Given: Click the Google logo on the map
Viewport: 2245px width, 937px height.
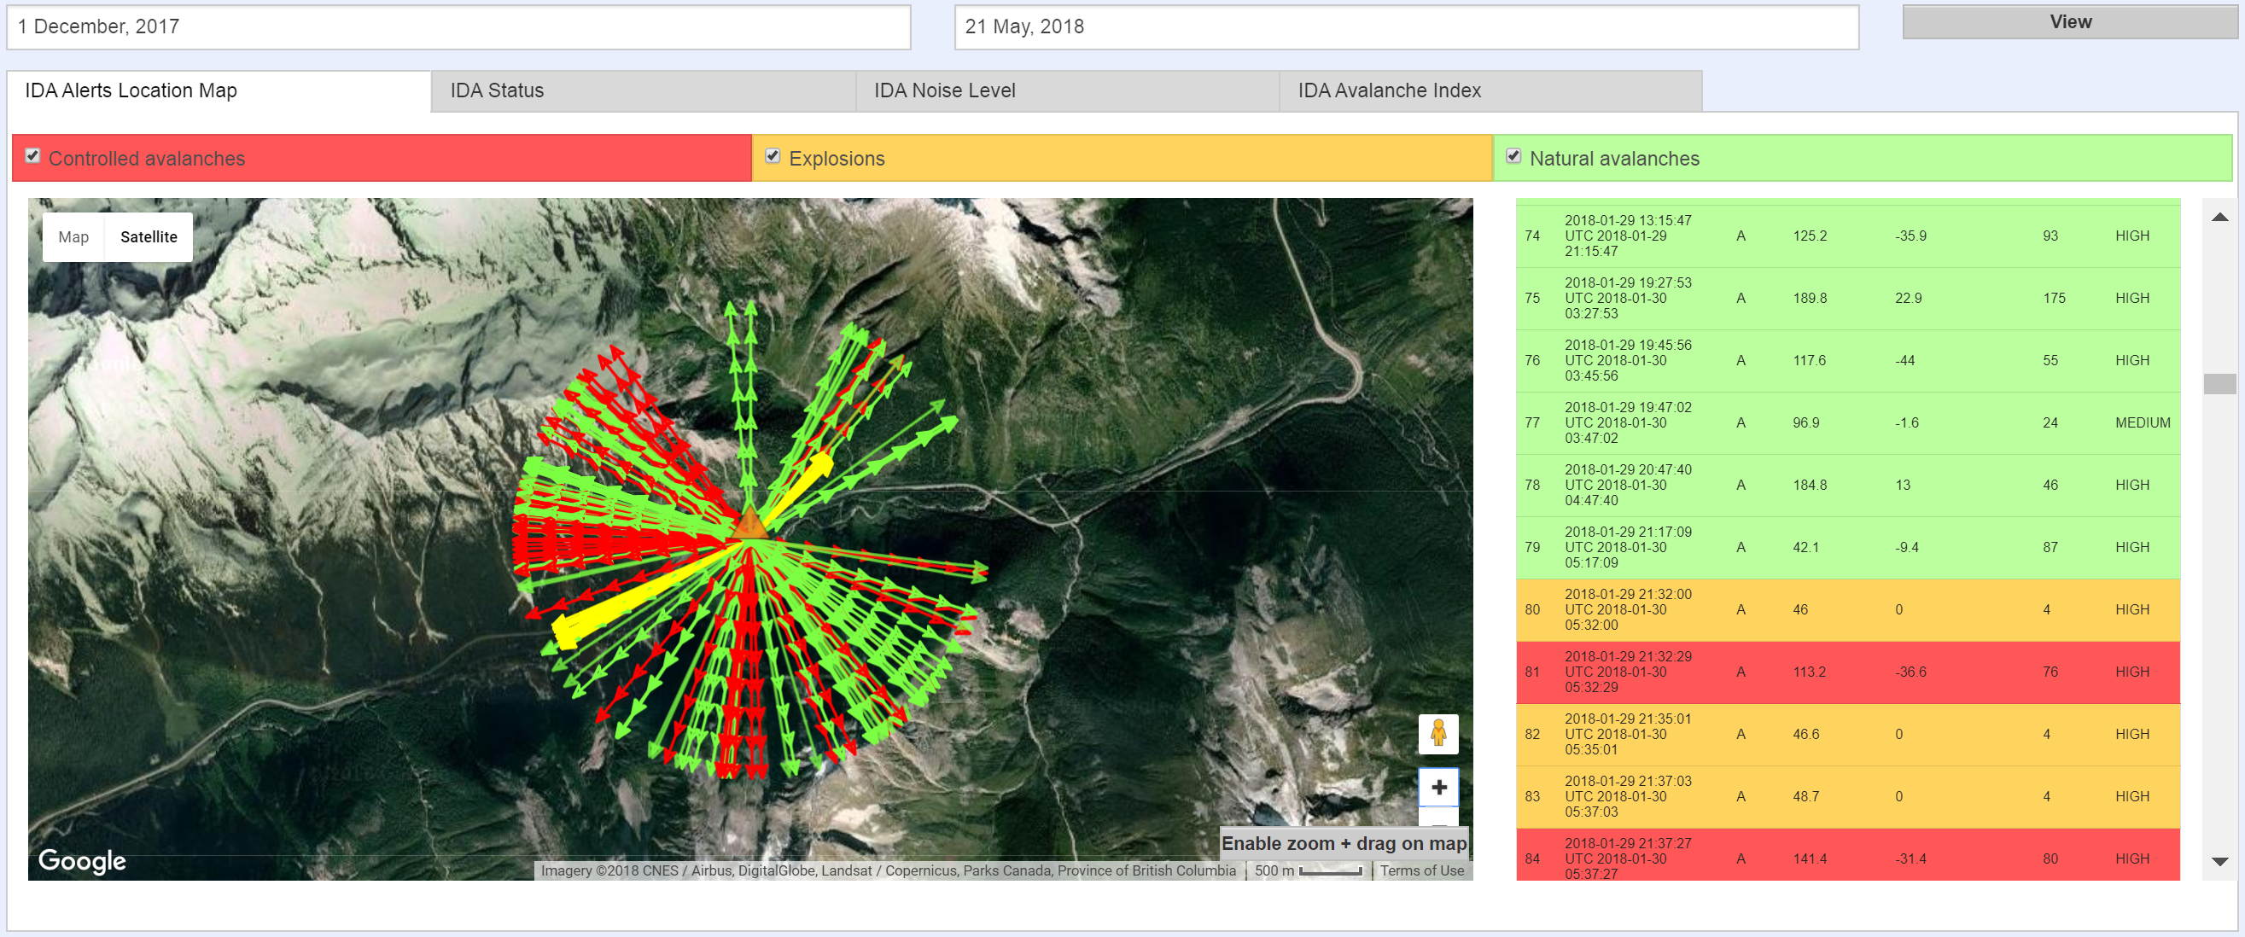Looking at the screenshot, I should coord(82,860).
